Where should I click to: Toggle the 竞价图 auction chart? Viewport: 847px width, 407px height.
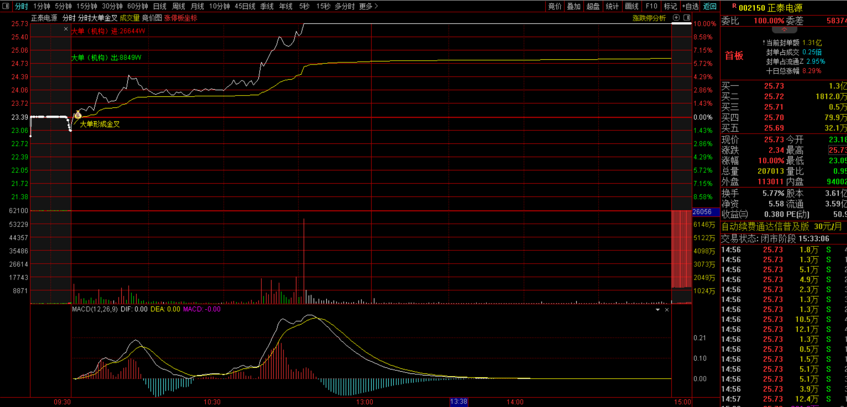tap(152, 18)
